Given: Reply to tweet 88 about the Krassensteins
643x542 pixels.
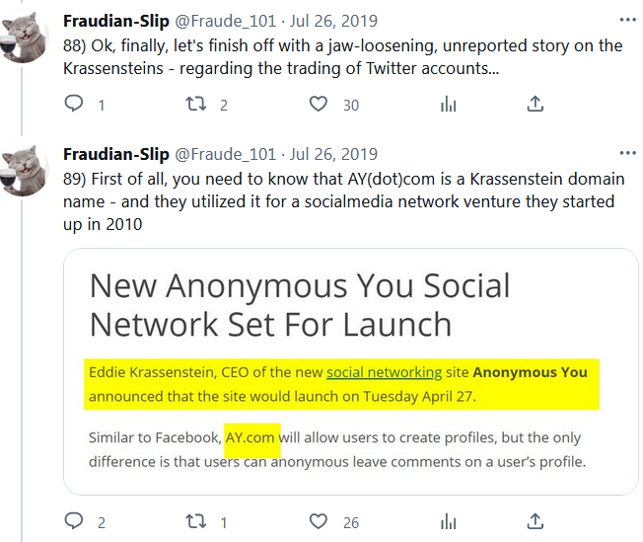Looking at the screenshot, I should (x=75, y=104).
